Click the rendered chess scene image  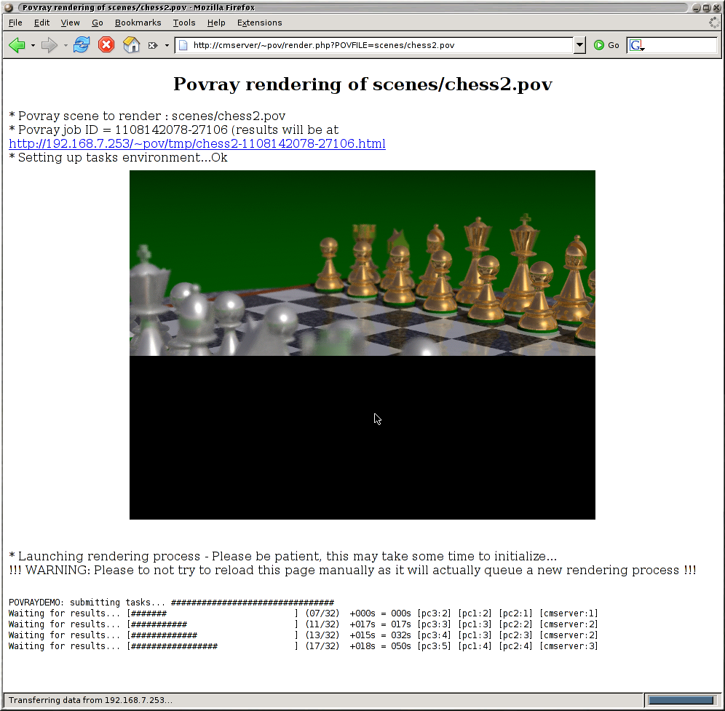pyautogui.click(x=362, y=345)
